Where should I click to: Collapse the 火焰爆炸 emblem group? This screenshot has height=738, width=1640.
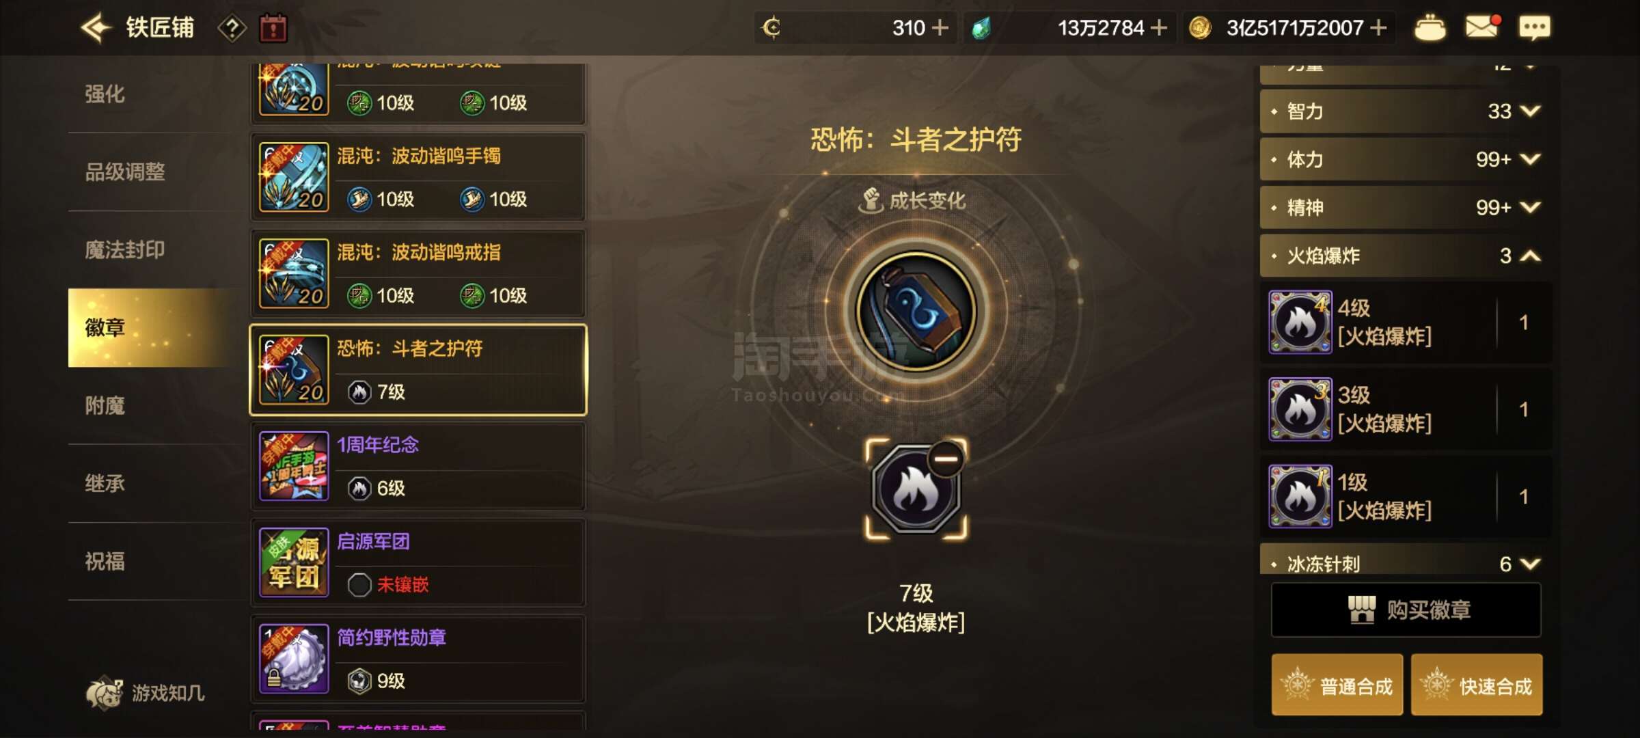(x=1531, y=256)
